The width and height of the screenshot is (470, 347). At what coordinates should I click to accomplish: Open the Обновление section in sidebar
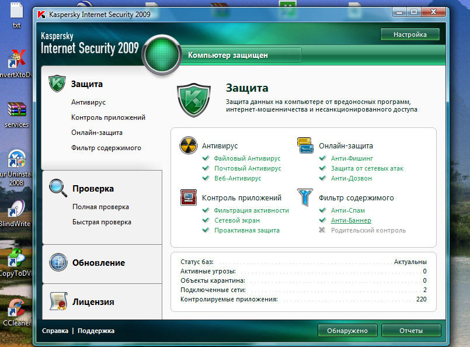99,263
